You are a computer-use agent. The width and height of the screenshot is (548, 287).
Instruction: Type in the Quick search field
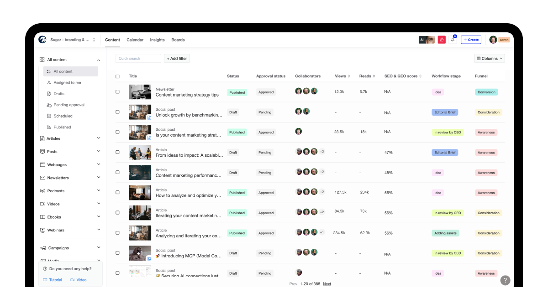138,58
